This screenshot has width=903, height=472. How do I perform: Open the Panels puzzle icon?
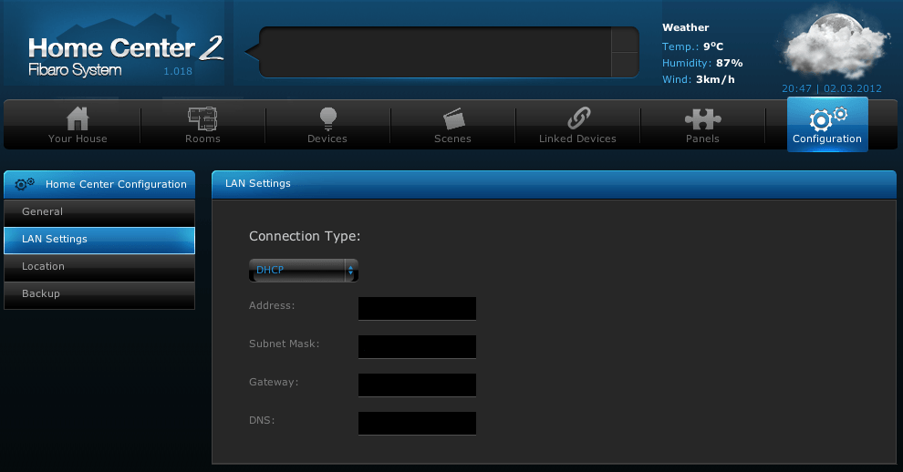pos(702,118)
